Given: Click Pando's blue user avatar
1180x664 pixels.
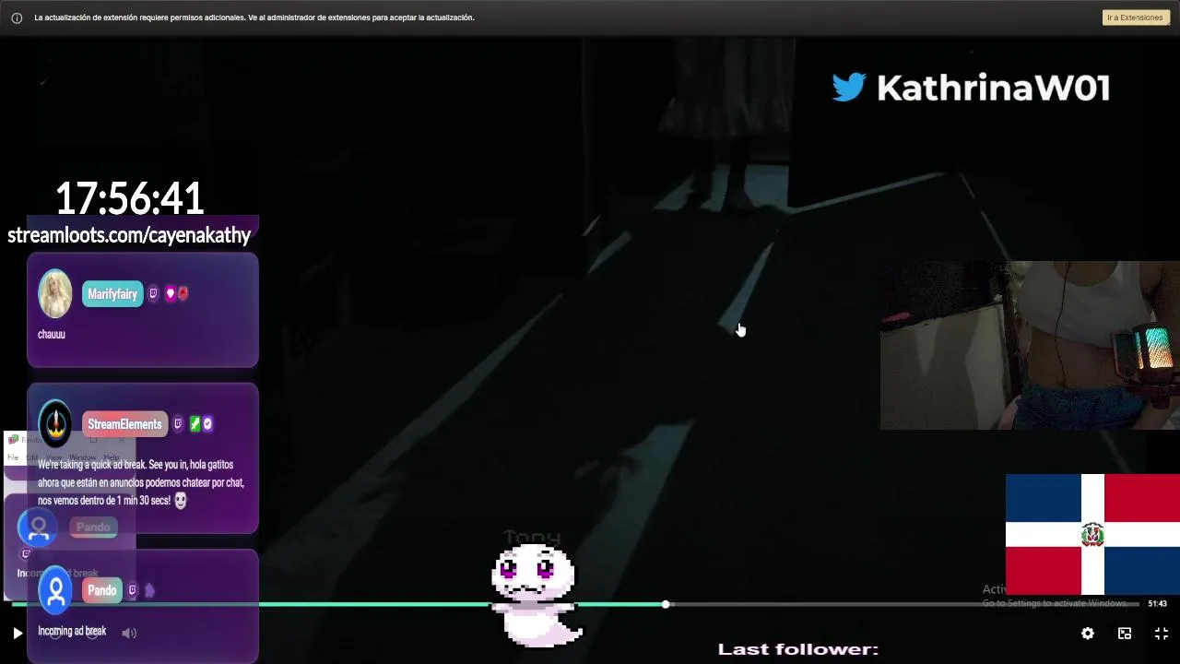Looking at the screenshot, I should tap(55, 590).
